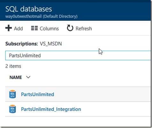Click the SQL icon beside PartsUnlimited_Integration
This screenshot has width=152, height=128.
pos(12,109)
